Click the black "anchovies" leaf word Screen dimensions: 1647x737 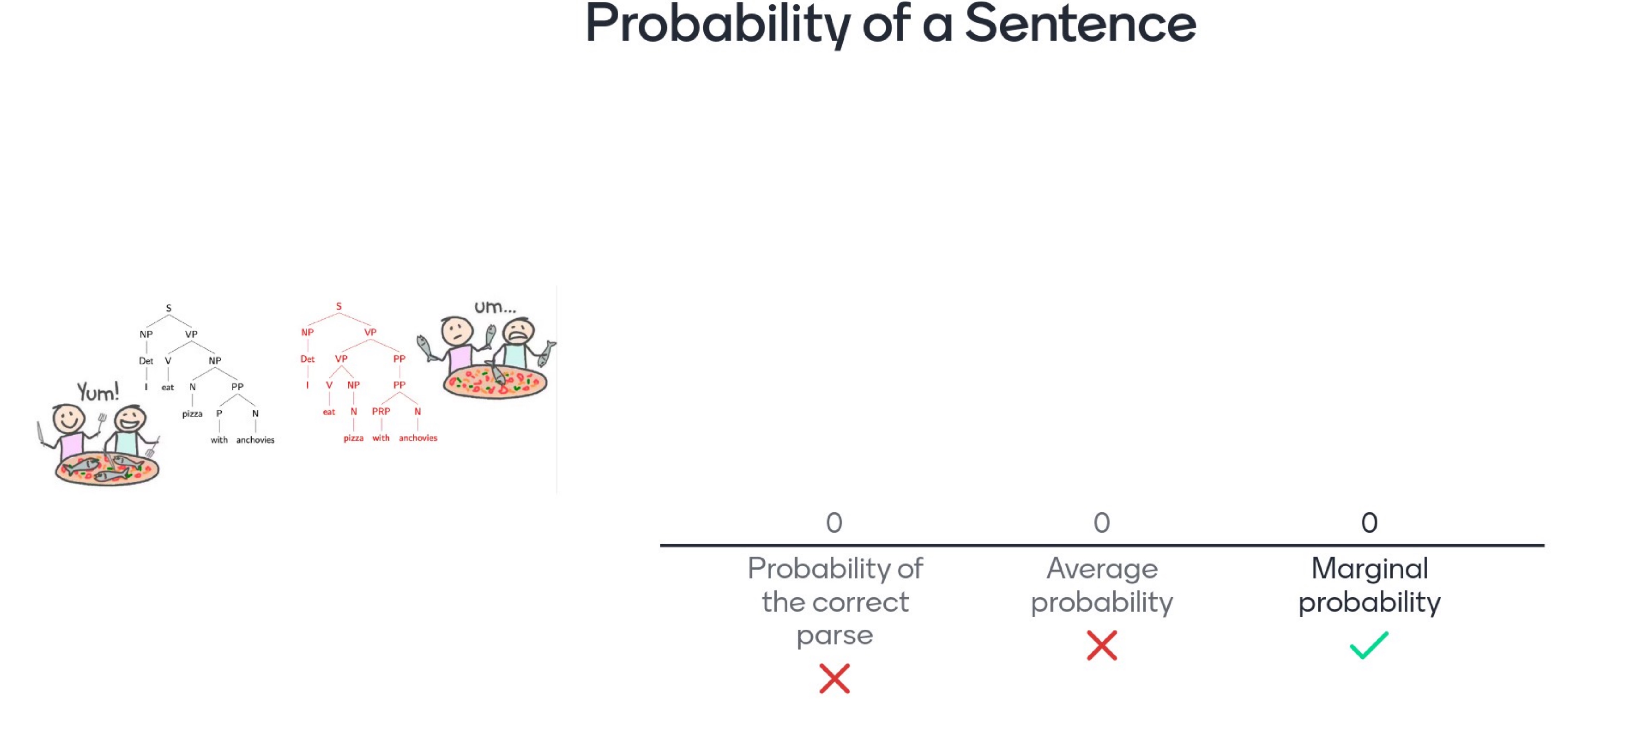(255, 440)
